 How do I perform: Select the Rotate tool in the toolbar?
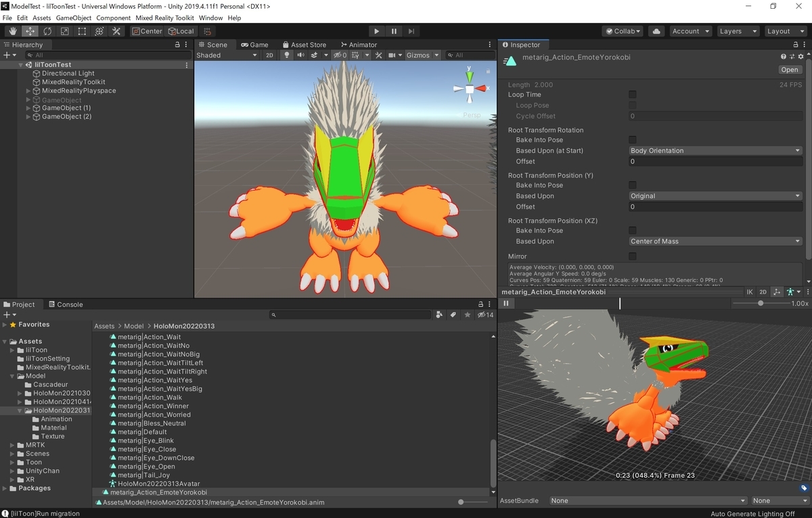pos(47,31)
